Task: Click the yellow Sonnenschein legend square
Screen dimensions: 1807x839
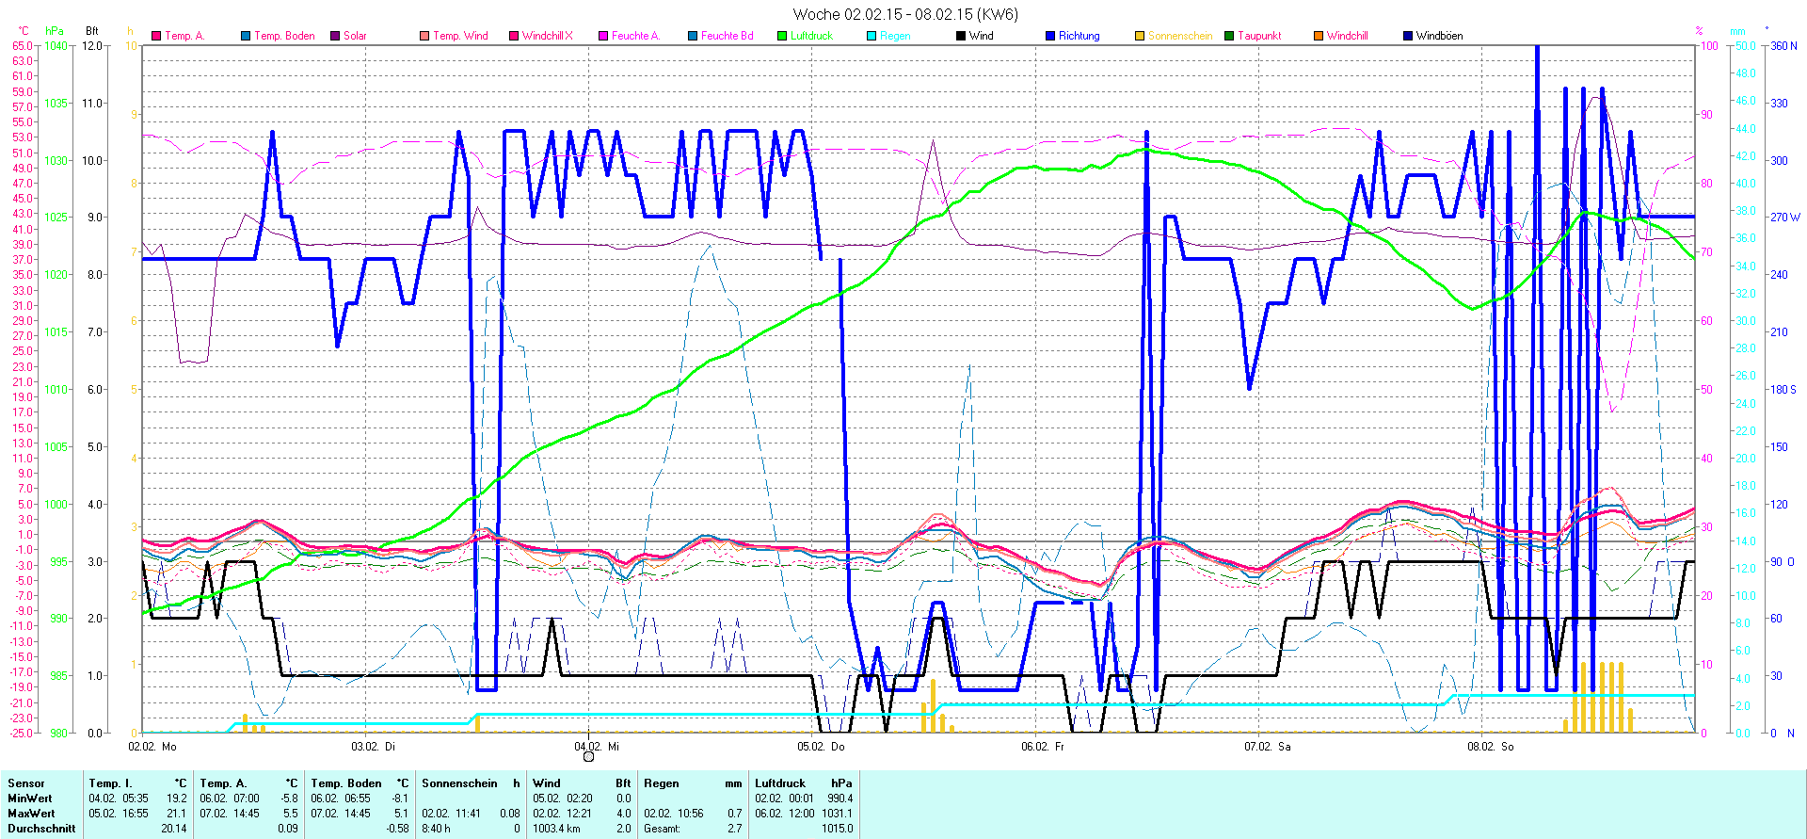Action: [1140, 36]
